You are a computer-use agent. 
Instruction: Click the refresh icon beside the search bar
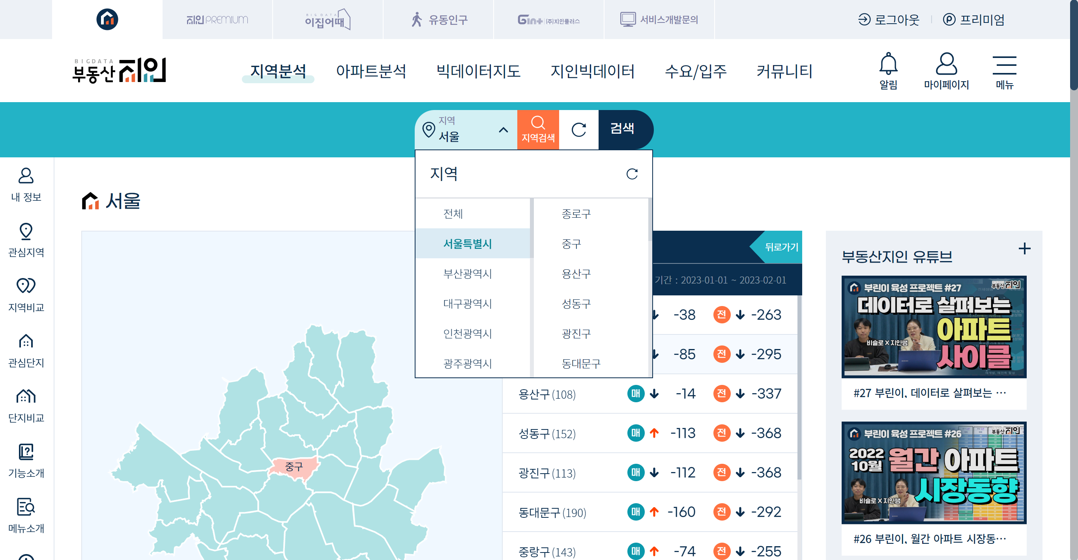579,129
